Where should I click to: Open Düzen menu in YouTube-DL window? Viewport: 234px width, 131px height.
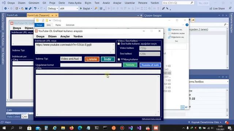(52, 36)
